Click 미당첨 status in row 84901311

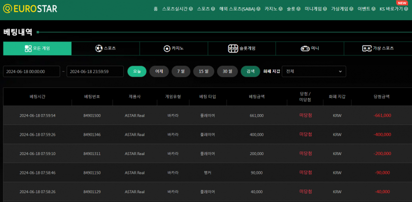(305, 153)
